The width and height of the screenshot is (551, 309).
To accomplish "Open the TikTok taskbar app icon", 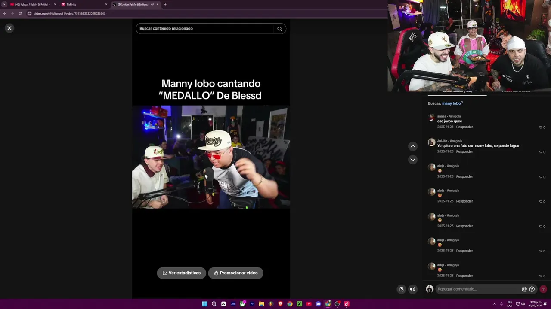I will pyautogui.click(x=347, y=304).
